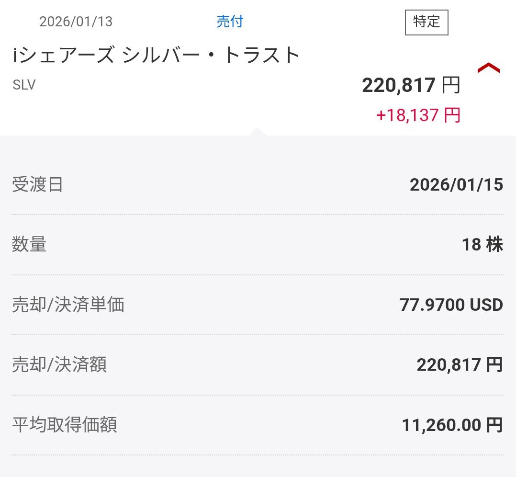Tap the 特定 account badge
The width and height of the screenshot is (516, 477).
click(x=426, y=22)
